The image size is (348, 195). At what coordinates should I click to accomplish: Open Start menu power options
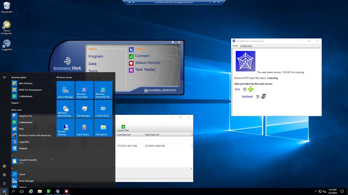point(4,183)
